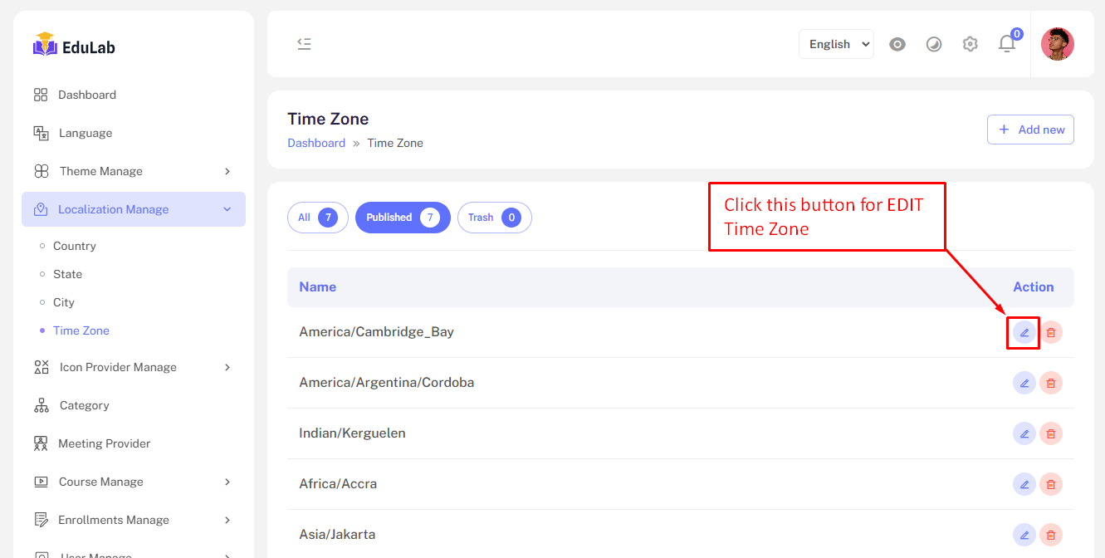Click the Add new button

(1030, 130)
